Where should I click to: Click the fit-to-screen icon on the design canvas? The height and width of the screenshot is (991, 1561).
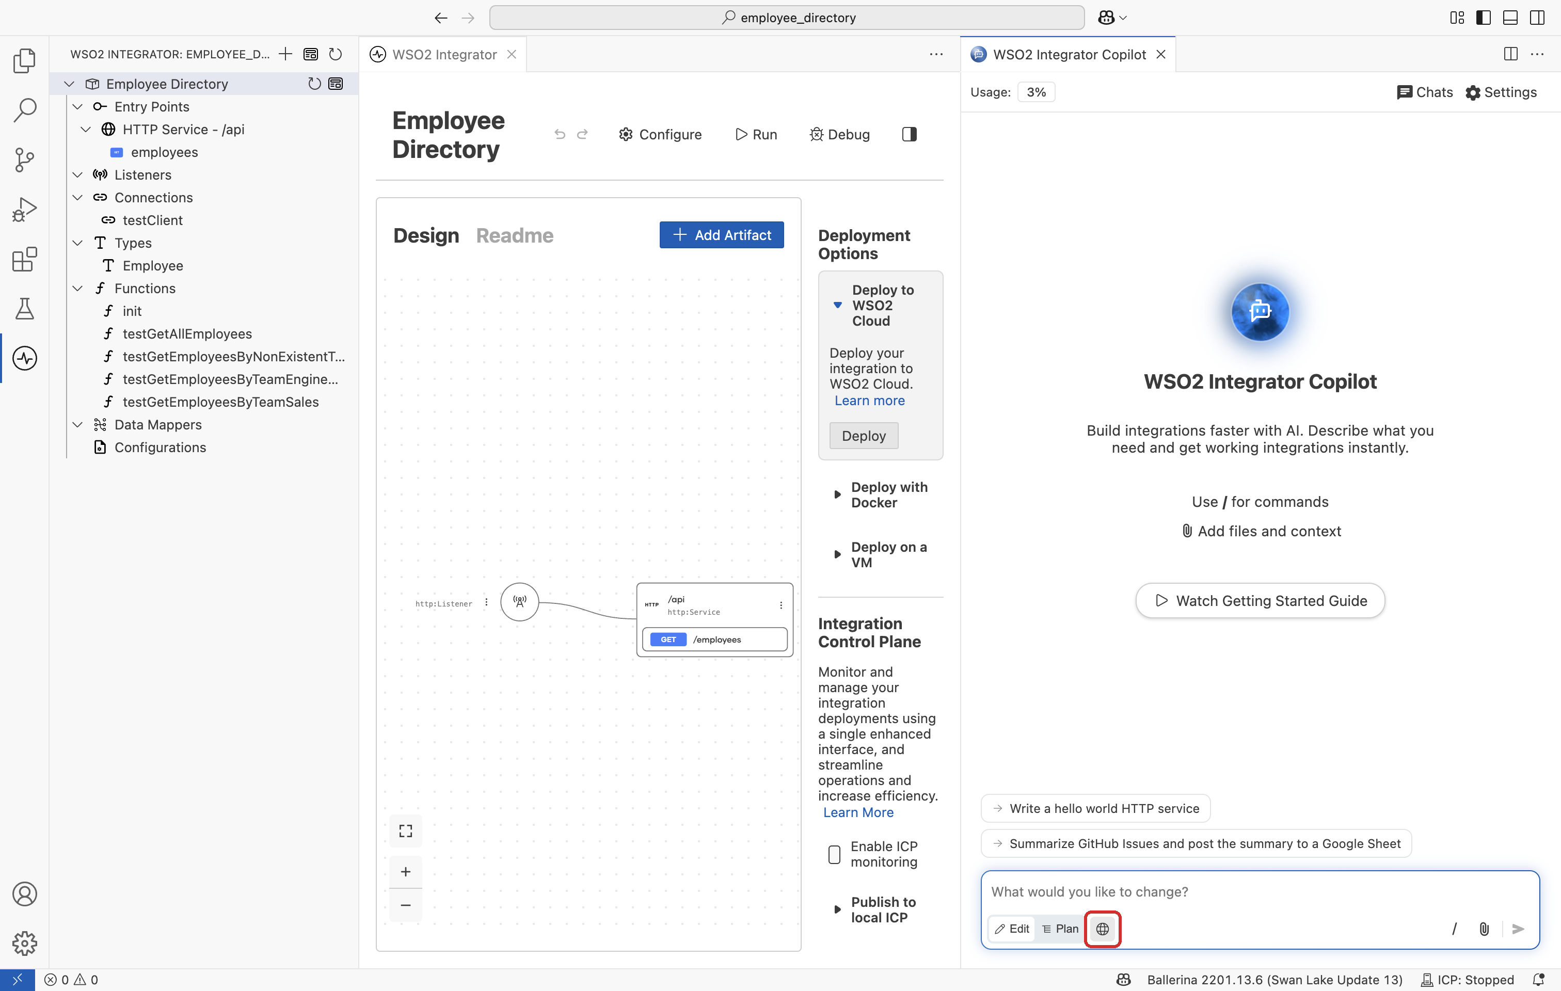[405, 830]
